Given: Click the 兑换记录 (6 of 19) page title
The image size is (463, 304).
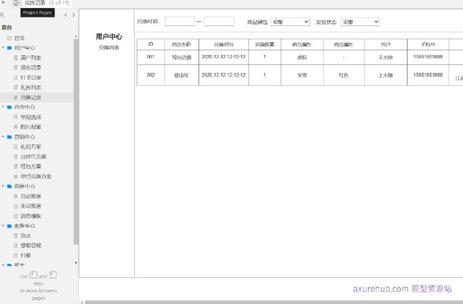Looking at the screenshot, I should coord(47,3).
